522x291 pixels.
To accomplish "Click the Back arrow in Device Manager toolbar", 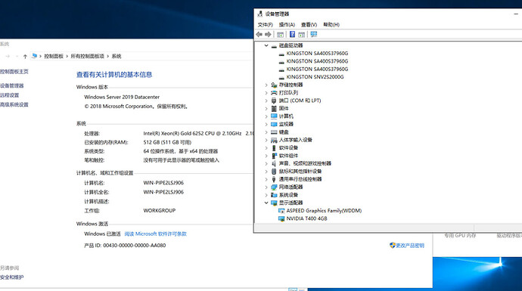I will coord(259,34).
